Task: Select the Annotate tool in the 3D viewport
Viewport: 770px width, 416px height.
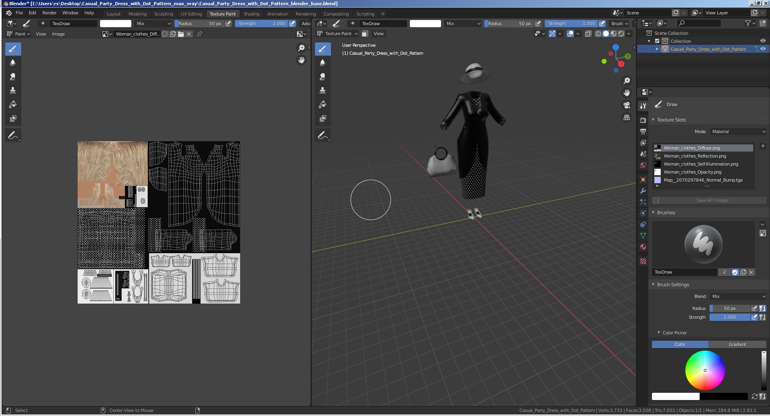Action: tap(323, 136)
